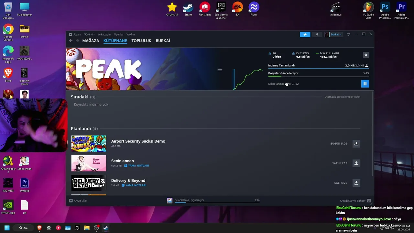Click the Delivery & Beyond thumbnail
The image size is (414, 233).
click(89, 183)
